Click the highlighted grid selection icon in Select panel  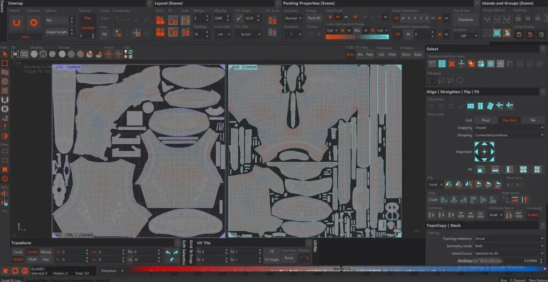click(442, 64)
